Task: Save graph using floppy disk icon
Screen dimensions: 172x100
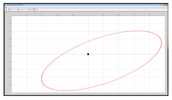Action: [19, 10]
